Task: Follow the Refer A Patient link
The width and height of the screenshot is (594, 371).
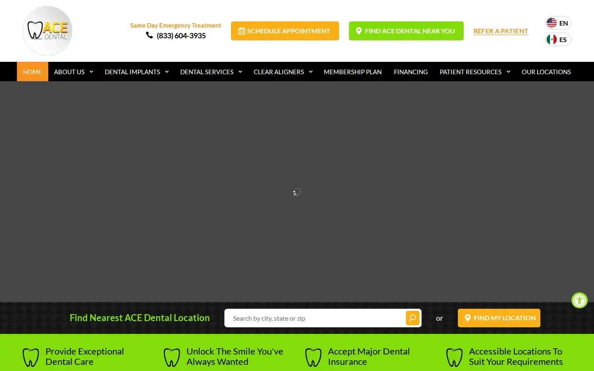Action: 501,31
